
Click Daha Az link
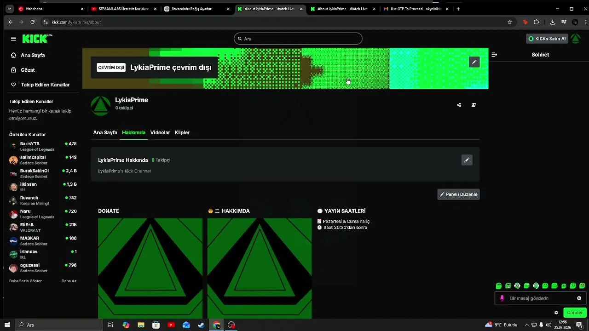pos(69,281)
